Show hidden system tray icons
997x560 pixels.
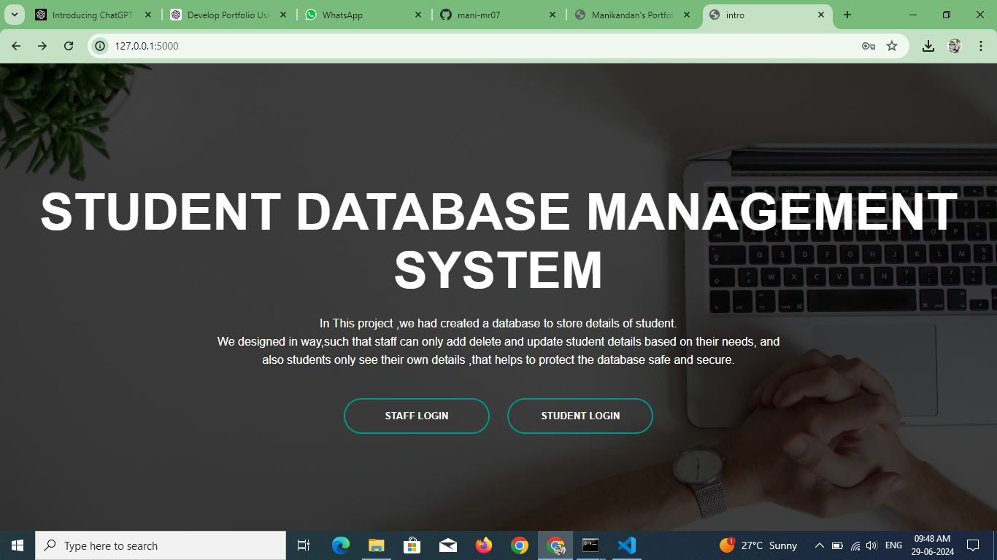click(x=819, y=545)
